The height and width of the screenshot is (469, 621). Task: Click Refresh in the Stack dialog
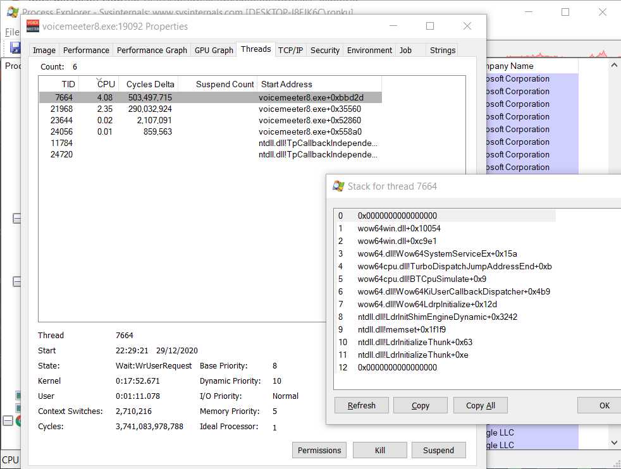click(x=361, y=405)
